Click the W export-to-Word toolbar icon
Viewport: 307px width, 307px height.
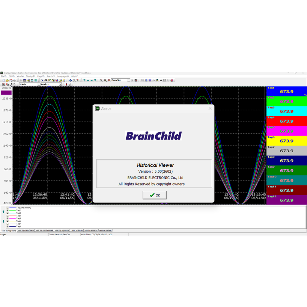click(161, 80)
